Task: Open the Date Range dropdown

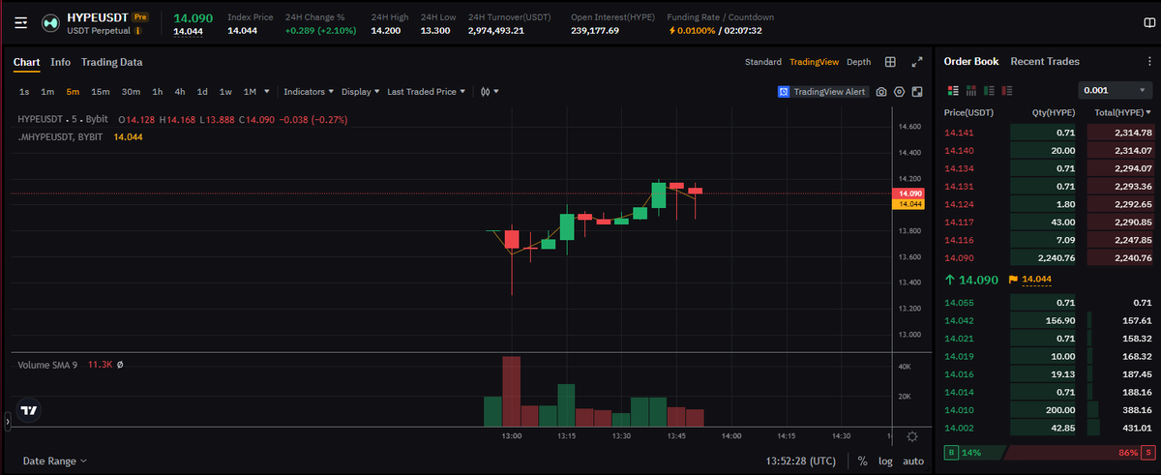Action: tap(55, 461)
